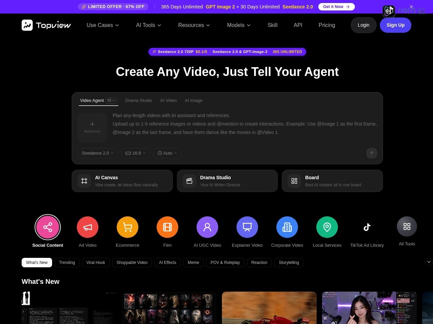Switch to the AI Image tab
This screenshot has width=433, height=324.
pos(193,100)
